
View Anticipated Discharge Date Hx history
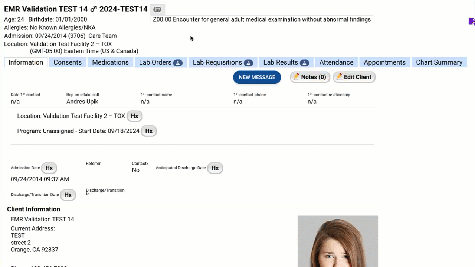tap(215, 168)
